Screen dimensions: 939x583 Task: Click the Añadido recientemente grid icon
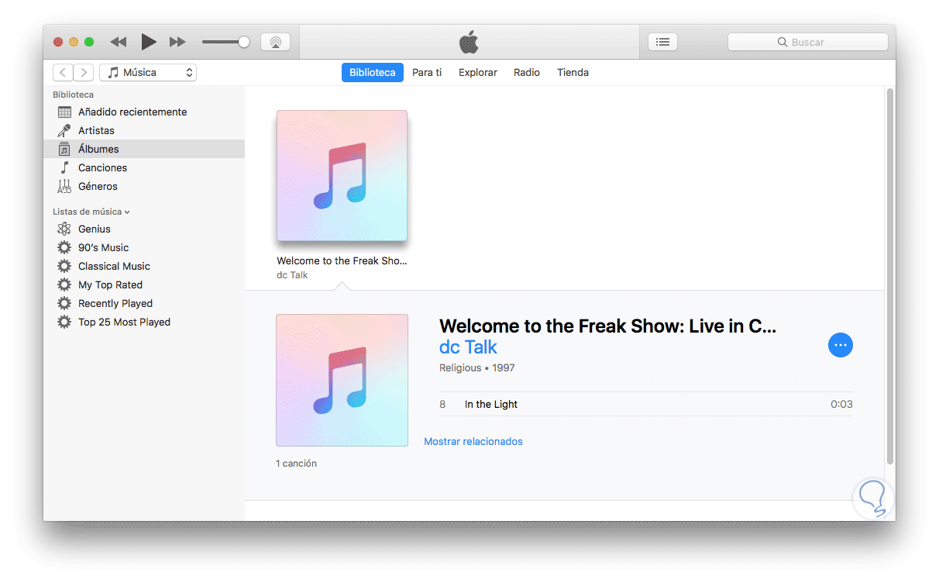(x=64, y=112)
